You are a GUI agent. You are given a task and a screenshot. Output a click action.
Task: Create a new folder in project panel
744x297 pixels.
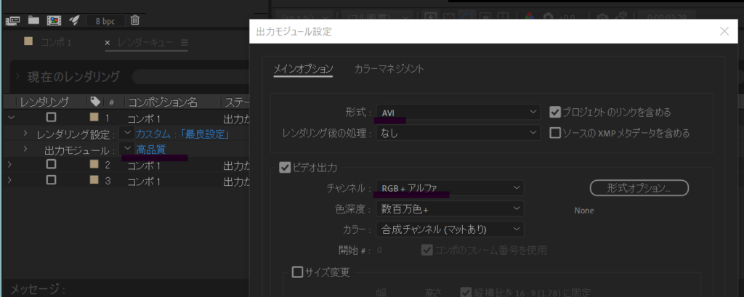[33, 20]
